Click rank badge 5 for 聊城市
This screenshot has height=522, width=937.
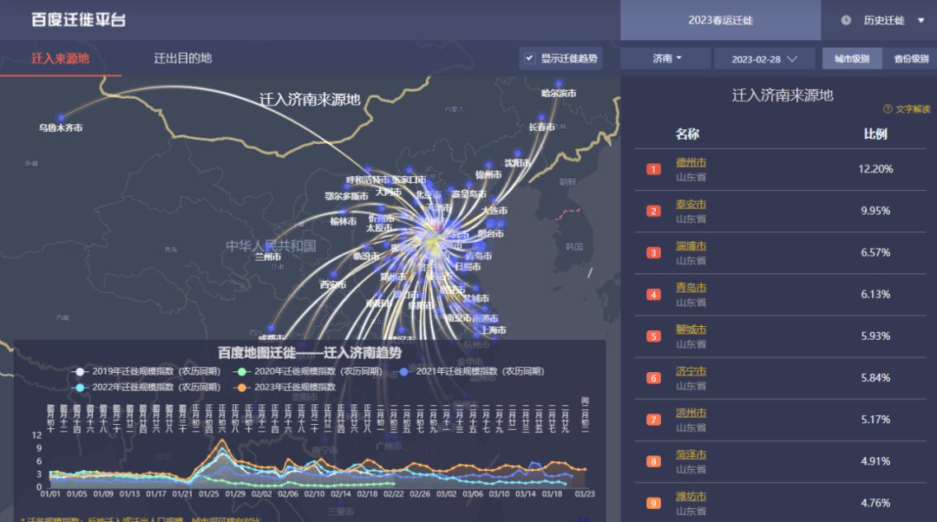(x=653, y=336)
